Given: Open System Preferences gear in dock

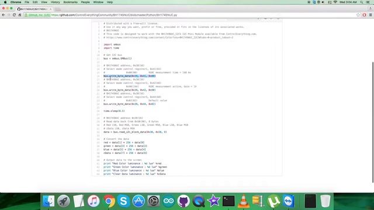Looking at the screenshot, I should pos(154,201).
